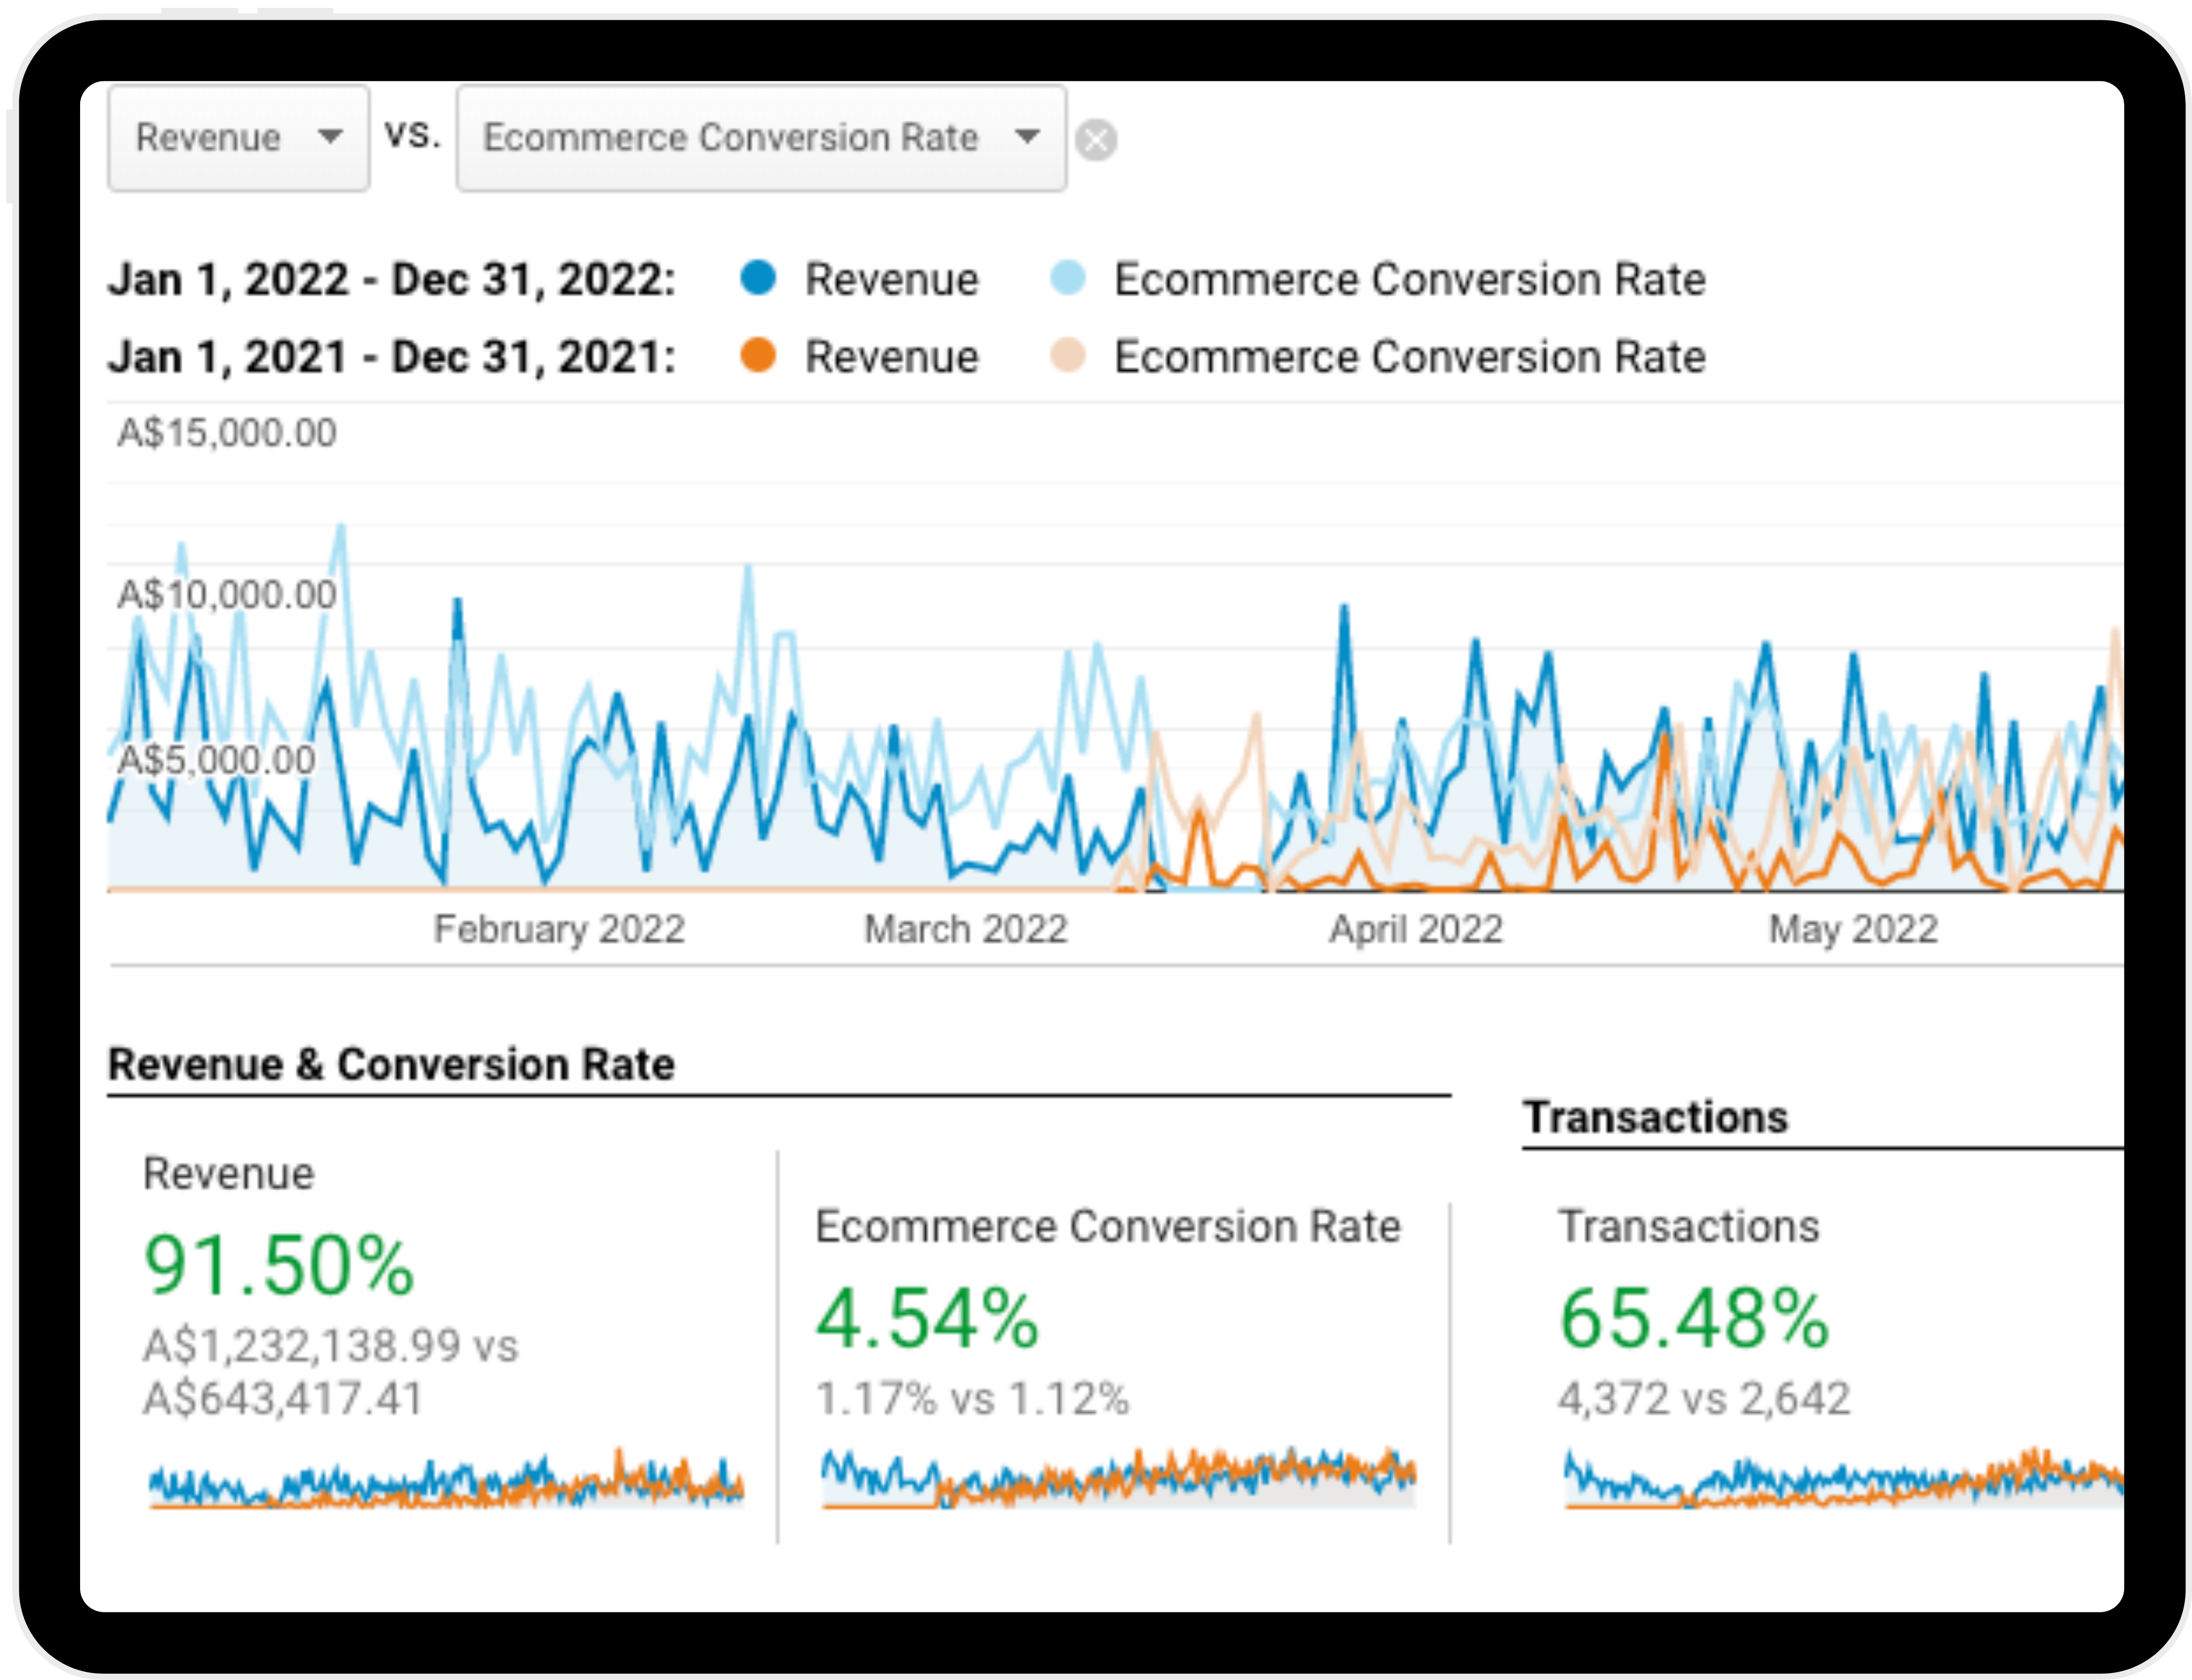
Task: Click dark blue 2022 Revenue legend dot
Action: [758, 277]
